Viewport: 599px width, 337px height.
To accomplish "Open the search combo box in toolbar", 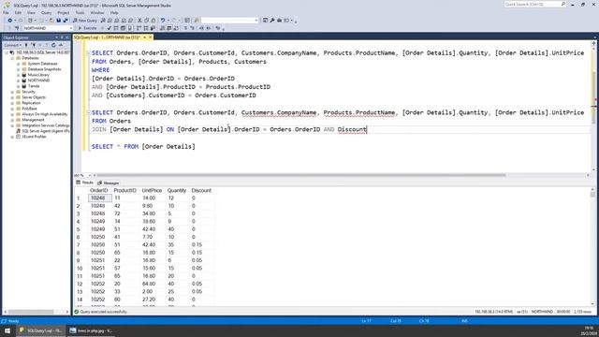I will pyautogui.click(x=256, y=21).
